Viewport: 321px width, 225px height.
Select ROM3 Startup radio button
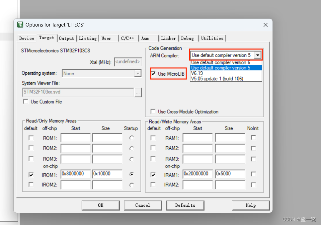pos(132,159)
